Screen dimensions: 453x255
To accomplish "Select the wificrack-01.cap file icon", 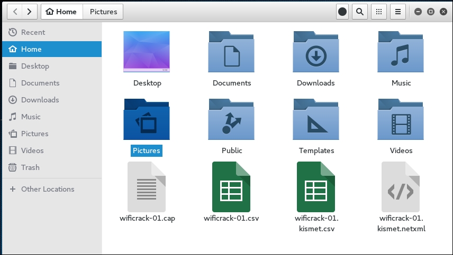I will click(x=147, y=187).
